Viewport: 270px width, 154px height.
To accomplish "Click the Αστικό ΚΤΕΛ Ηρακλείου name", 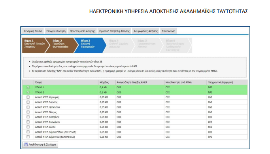I will point(47,107).
